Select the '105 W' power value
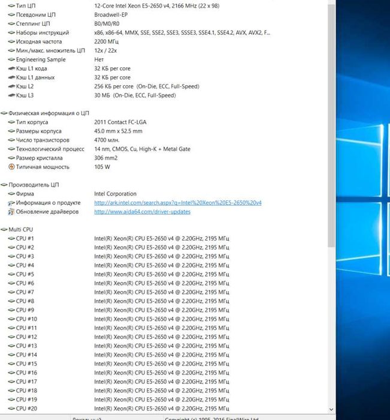This screenshot has width=390, height=420. [x=102, y=167]
